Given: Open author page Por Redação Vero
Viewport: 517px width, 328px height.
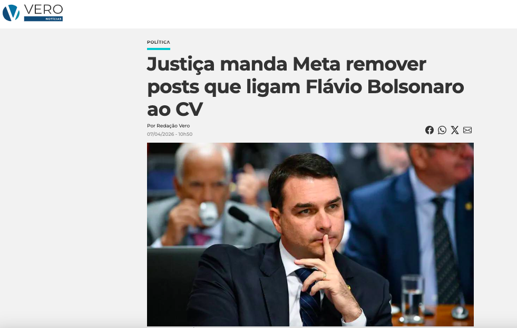Looking at the screenshot, I should 168,125.
